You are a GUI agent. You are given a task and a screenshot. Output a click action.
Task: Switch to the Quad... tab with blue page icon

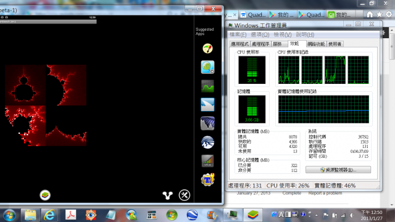coord(253,15)
